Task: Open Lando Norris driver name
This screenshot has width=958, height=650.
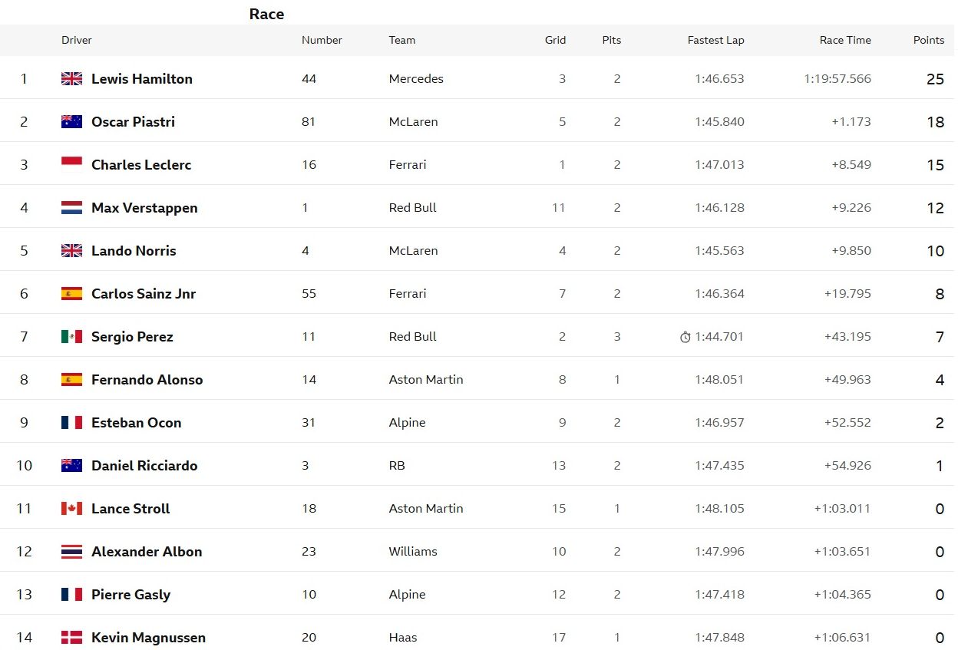Action: [134, 250]
